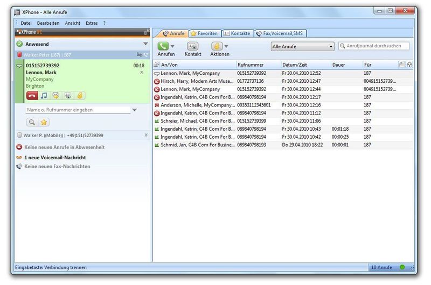This screenshot has width=431, height=285.
Task: Click Keine neuen Anrufe in Abwesenheit
Action: click(64, 147)
